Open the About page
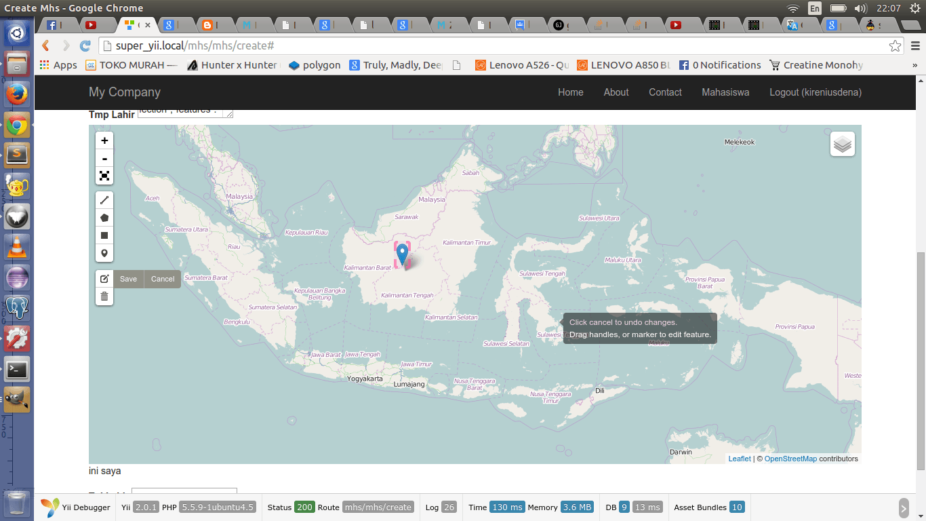Viewport: 926px width, 521px height. click(x=616, y=92)
